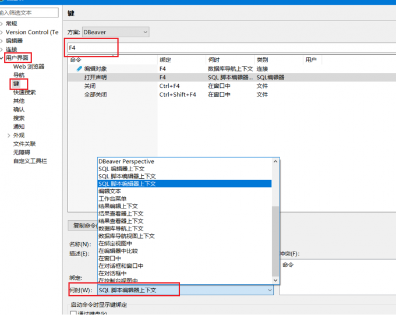Choose 在编辑器中比较 in the dropdown list
This screenshot has height=315, width=396.
click(185, 251)
